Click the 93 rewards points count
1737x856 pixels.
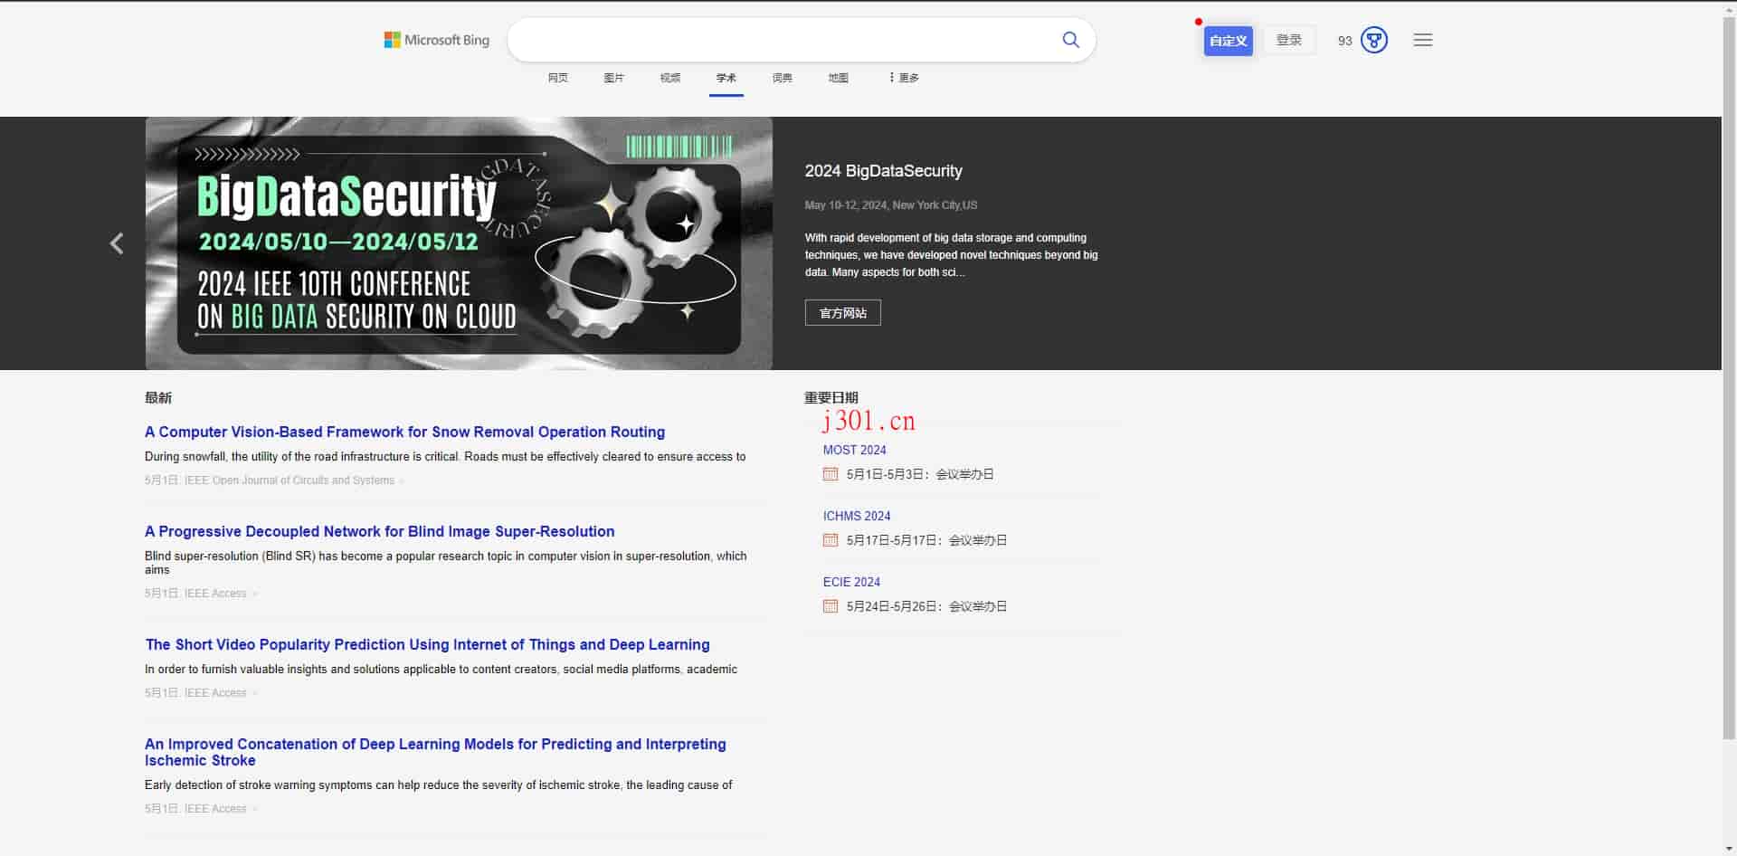pyautogui.click(x=1344, y=41)
